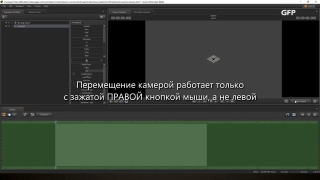Click the light green shot clip in timeline

[x=131, y=145]
